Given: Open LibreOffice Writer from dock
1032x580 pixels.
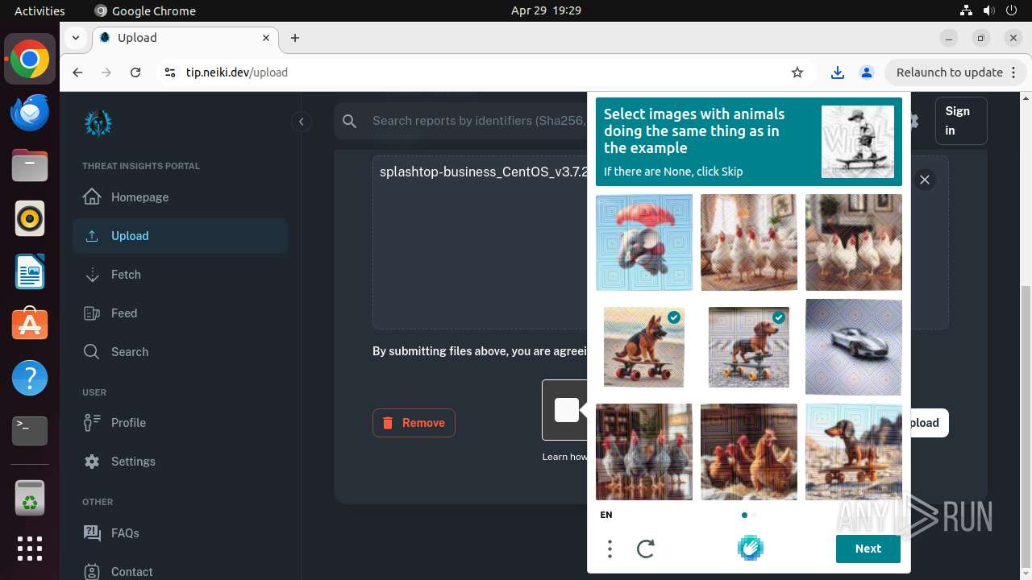Looking at the screenshot, I should pyautogui.click(x=30, y=271).
